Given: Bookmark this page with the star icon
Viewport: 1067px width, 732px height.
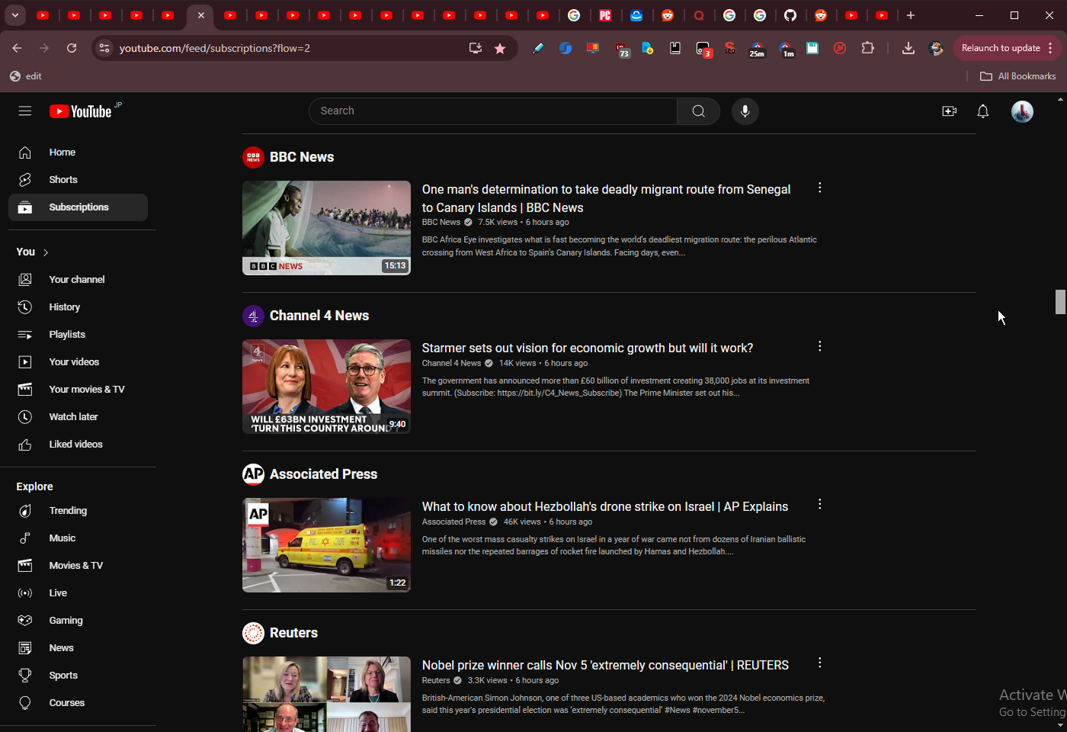Looking at the screenshot, I should click(500, 48).
